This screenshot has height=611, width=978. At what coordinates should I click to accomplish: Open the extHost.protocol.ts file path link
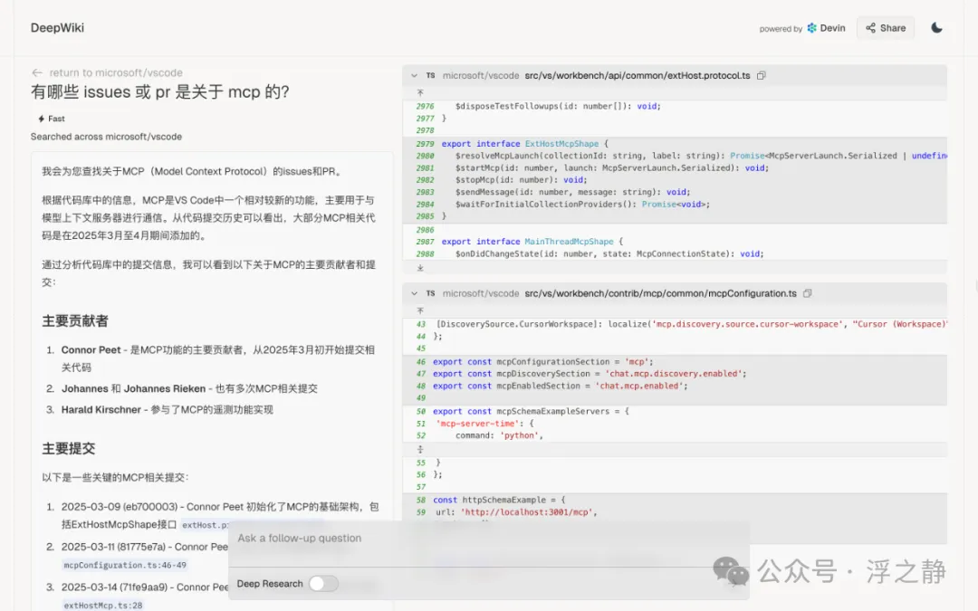pyautogui.click(x=638, y=75)
